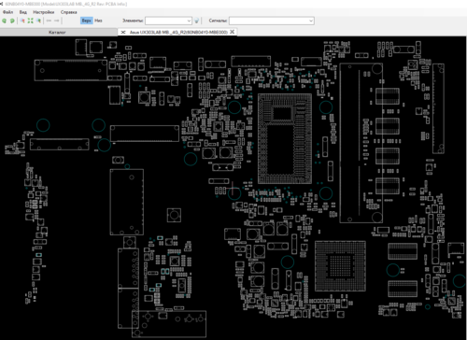The height and width of the screenshot is (340, 467).
Task: Open the Справка menu
Action: [69, 12]
